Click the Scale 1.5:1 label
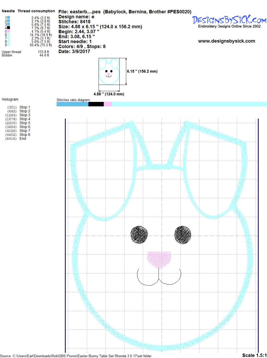 [x=254, y=355]
